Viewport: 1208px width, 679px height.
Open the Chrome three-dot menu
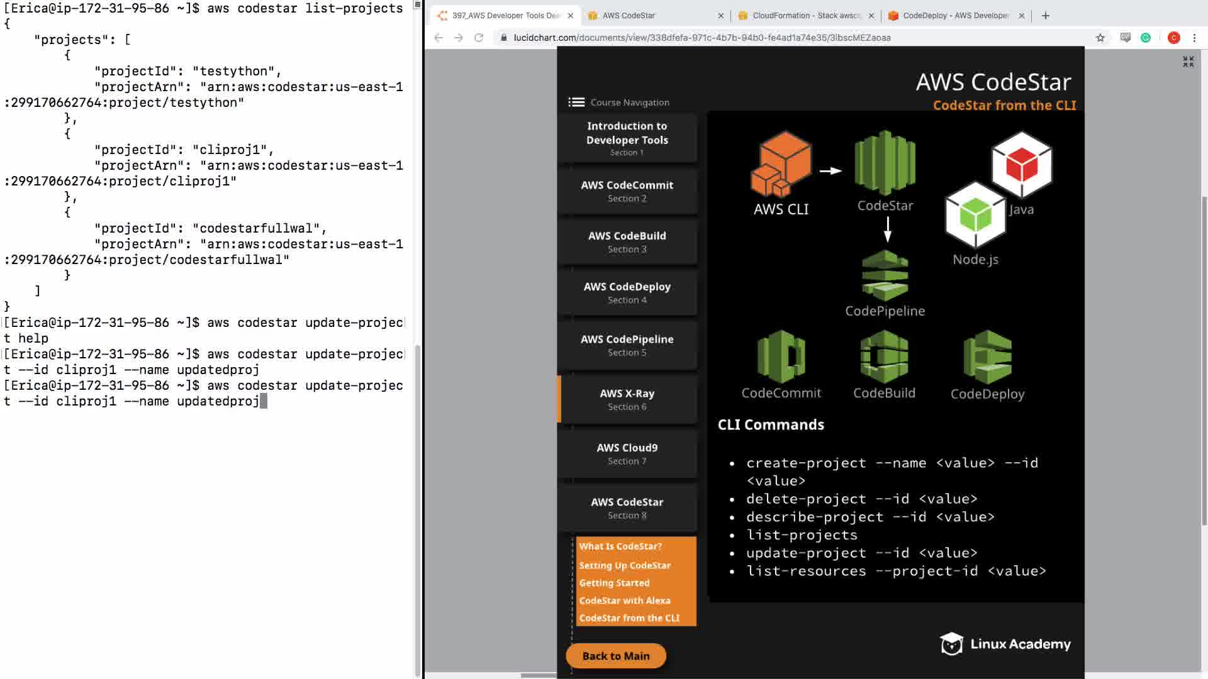pos(1194,38)
